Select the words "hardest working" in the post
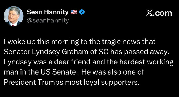The image size is (179, 97). click(x=146, y=62)
